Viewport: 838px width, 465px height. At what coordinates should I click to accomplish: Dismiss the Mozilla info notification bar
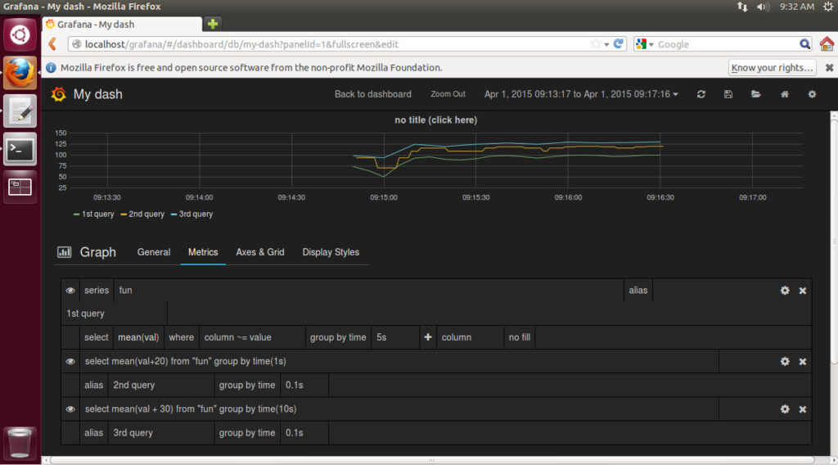pyautogui.click(x=829, y=68)
